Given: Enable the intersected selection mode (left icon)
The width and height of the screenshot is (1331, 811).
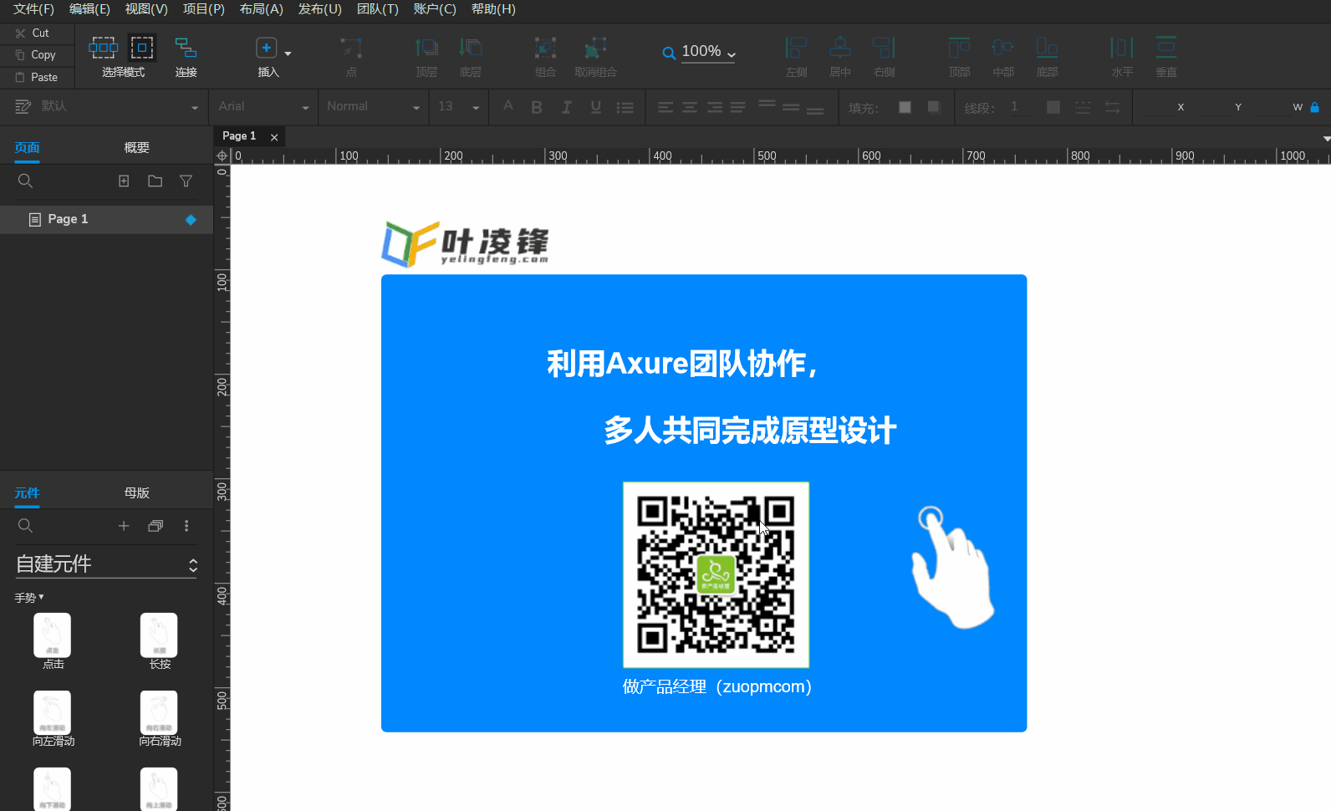Looking at the screenshot, I should click(x=104, y=47).
